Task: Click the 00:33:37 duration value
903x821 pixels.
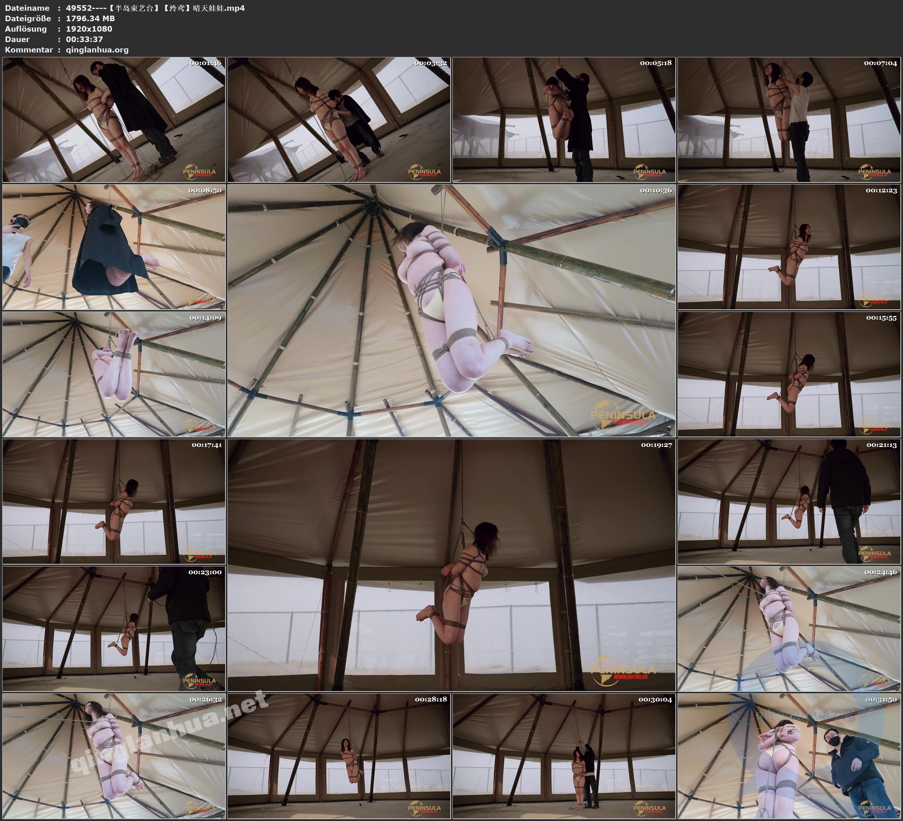Action: 84,39
